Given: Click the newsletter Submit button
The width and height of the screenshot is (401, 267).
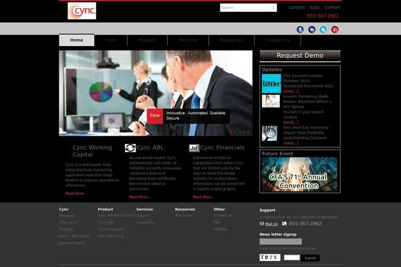Looking at the screenshot, I should tap(310, 258).
